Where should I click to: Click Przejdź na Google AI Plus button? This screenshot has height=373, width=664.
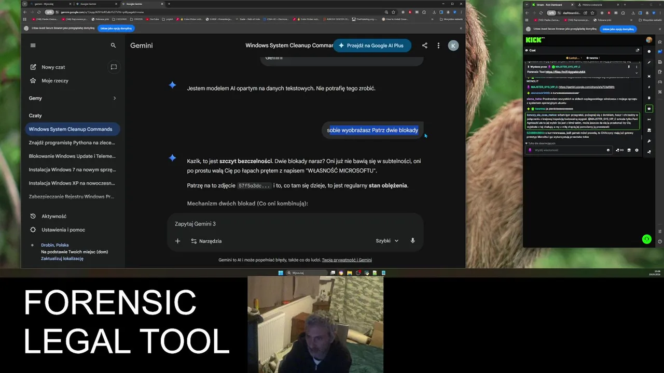[372, 46]
